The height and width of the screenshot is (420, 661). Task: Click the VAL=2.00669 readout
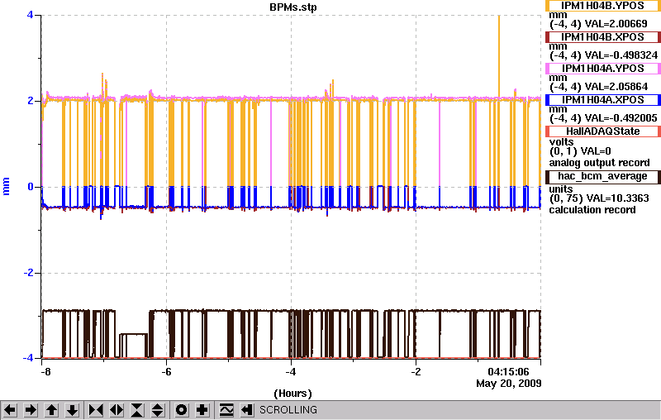616,24
